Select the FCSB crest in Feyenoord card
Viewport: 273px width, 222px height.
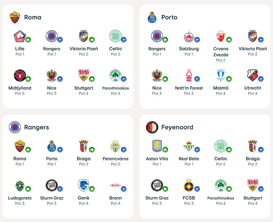coord(189,185)
